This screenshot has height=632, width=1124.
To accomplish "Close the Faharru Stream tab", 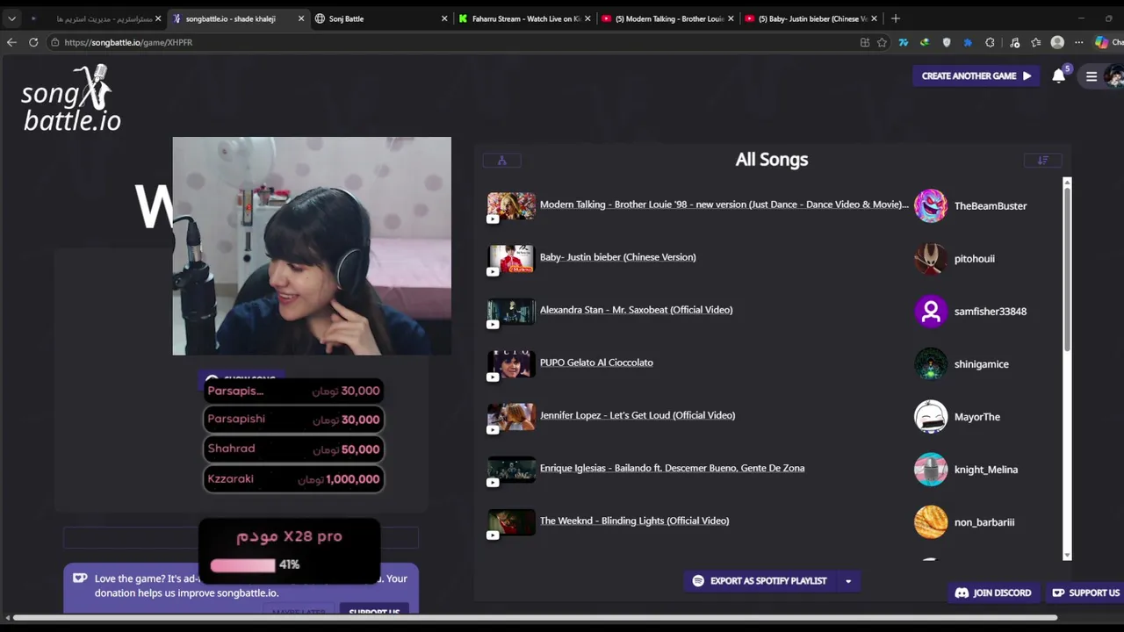I will (x=587, y=18).
